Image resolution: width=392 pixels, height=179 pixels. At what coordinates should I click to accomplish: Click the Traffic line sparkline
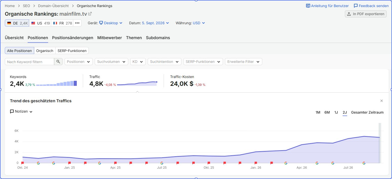[137, 84]
